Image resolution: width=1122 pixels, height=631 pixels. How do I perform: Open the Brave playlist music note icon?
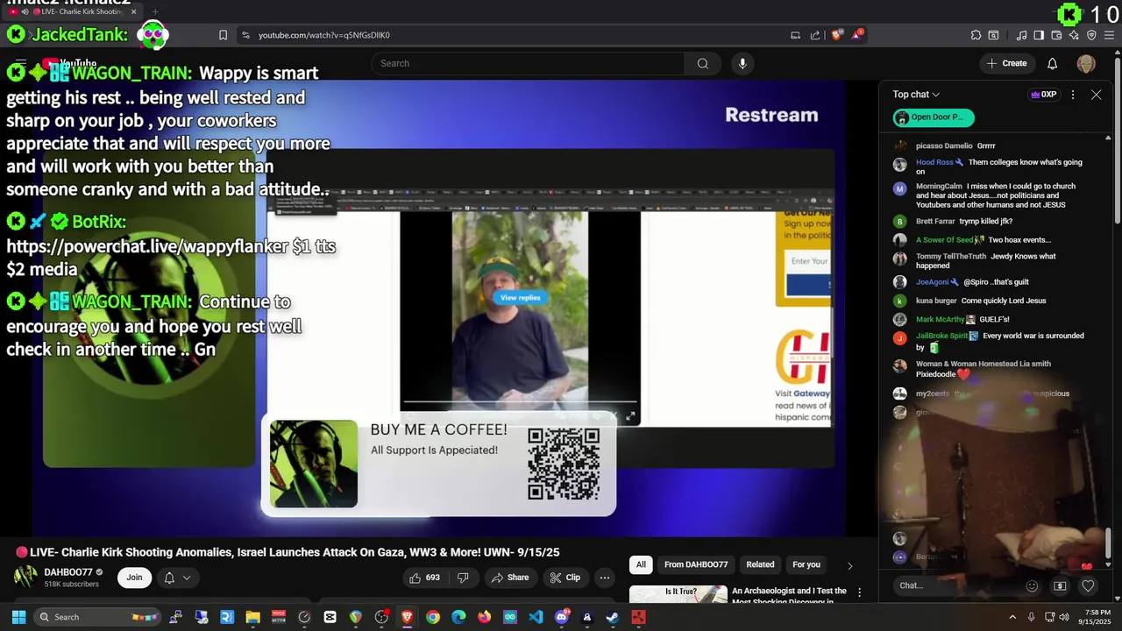coord(1022,35)
